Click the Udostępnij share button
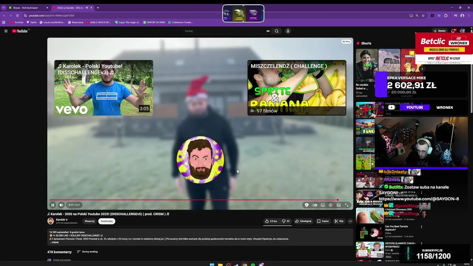Image resolution: width=473 pixels, height=266 pixels. [303, 221]
